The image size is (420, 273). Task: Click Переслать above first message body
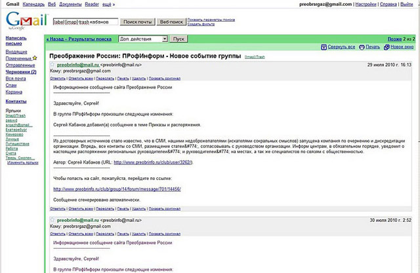point(105,79)
